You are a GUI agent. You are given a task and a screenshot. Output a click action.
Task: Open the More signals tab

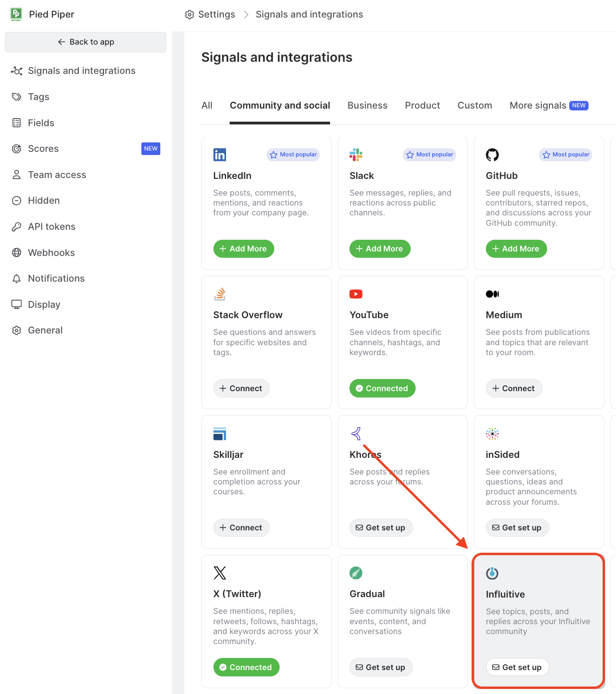point(549,105)
